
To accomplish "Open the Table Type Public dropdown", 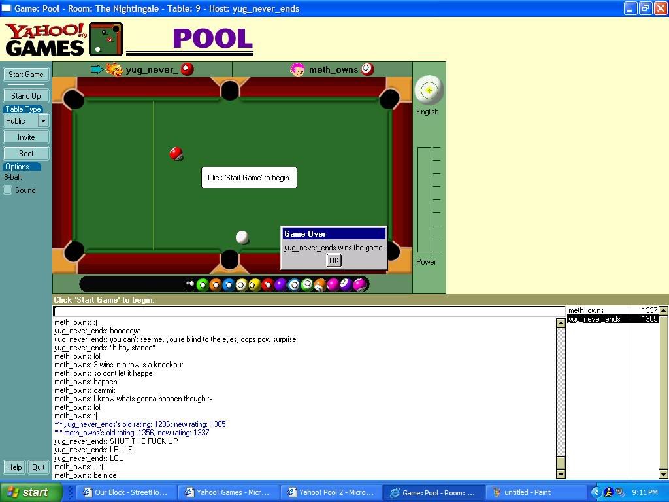I will (x=43, y=121).
